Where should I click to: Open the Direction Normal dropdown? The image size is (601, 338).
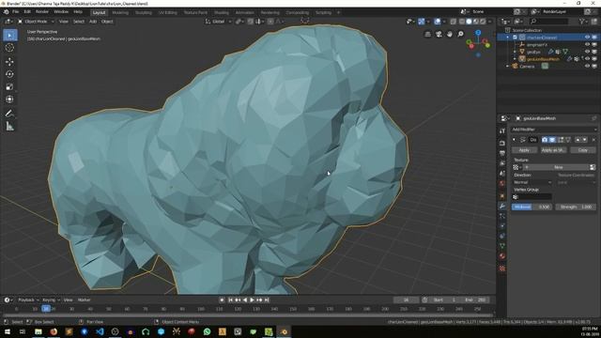pyautogui.click(x=532, y=182)
